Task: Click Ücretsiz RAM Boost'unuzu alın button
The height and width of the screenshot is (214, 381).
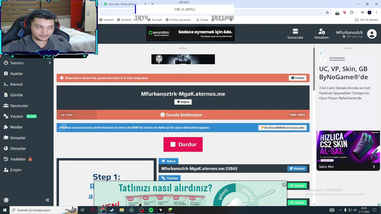Action: point(282,128)
